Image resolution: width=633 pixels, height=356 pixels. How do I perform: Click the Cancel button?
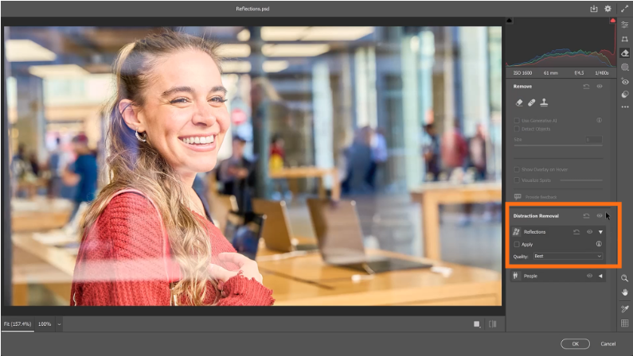(608, 343)
